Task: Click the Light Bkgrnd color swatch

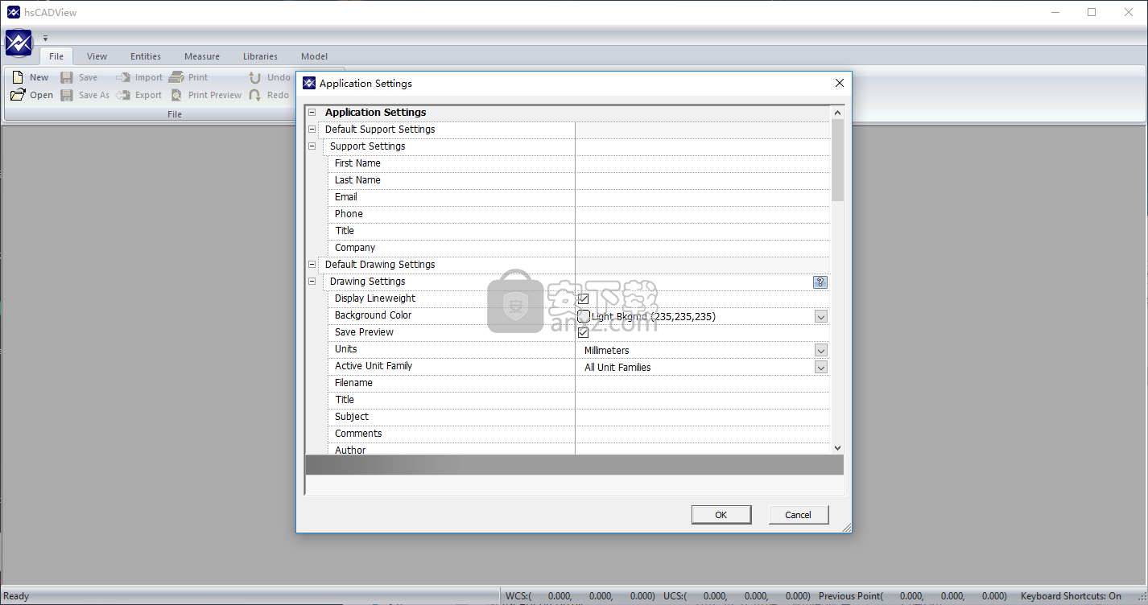Action: pos(584,316)
